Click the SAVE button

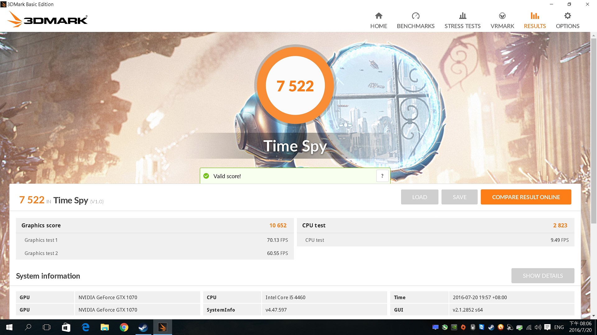pyautogui.click(x=460, y=197)
